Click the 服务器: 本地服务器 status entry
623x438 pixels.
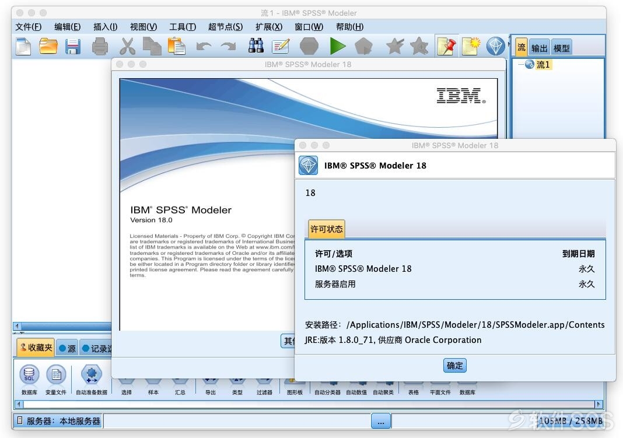coord(59,421)
